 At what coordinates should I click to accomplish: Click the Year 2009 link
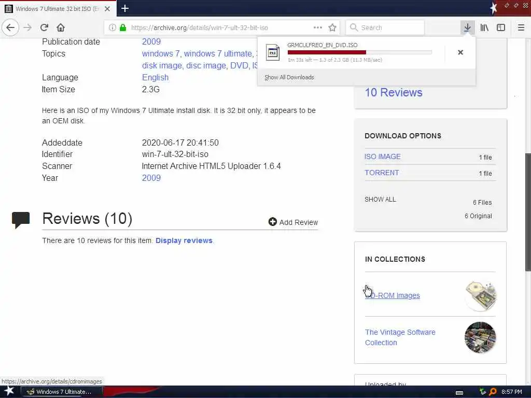(151, 178)
